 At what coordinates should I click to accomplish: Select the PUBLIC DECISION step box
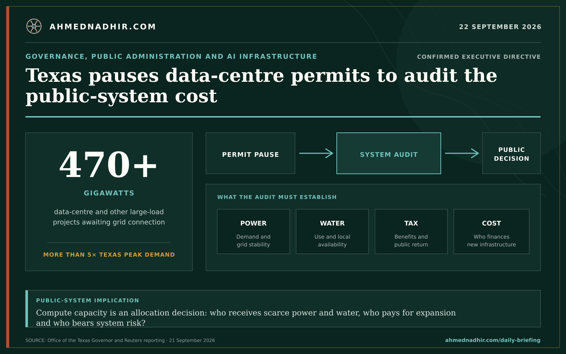point(512,153)
